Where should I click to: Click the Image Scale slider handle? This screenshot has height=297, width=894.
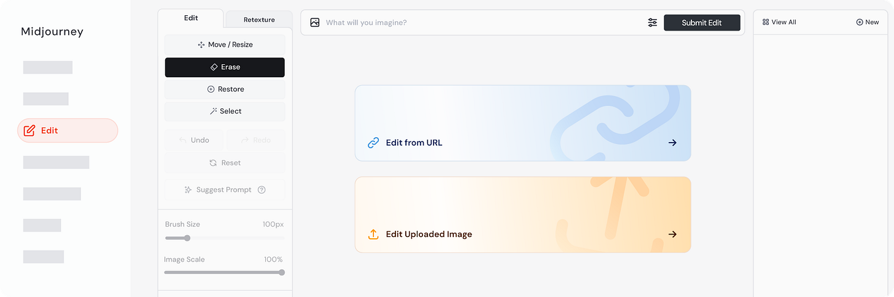282,273
